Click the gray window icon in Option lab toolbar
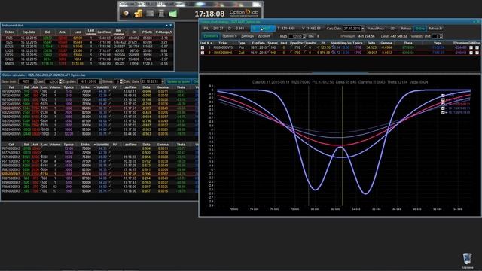This screenshot has width=482, height=271. point(150,14)
